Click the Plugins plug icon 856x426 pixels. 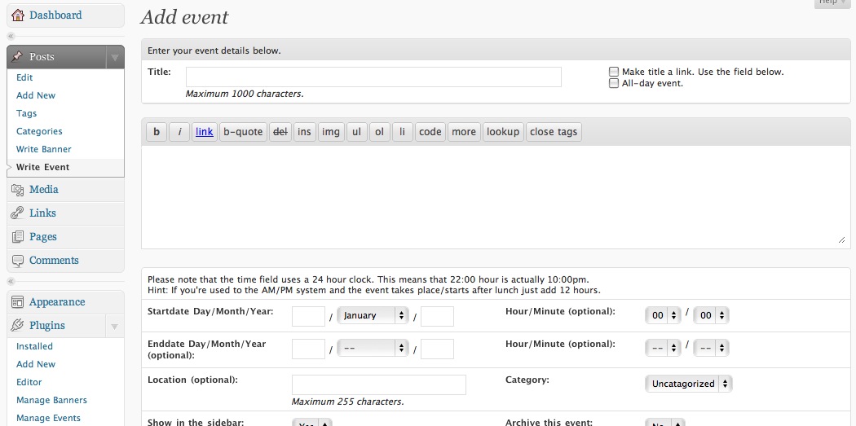pos(18,326)
